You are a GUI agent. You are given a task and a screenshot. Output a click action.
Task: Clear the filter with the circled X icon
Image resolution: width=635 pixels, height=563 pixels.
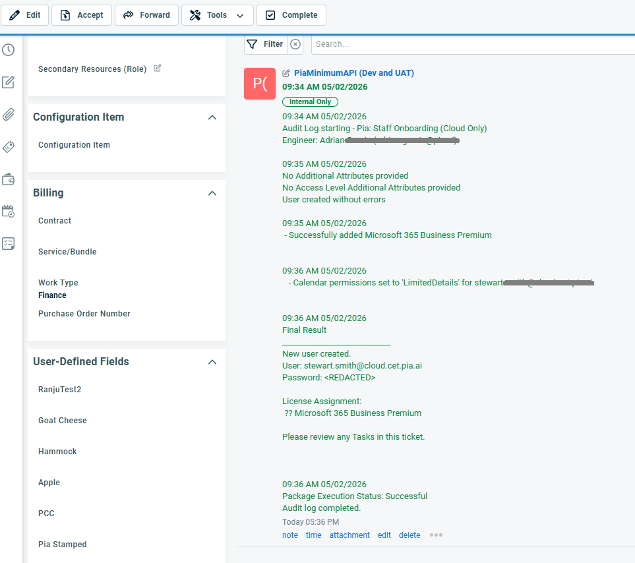tap(295, 44)
